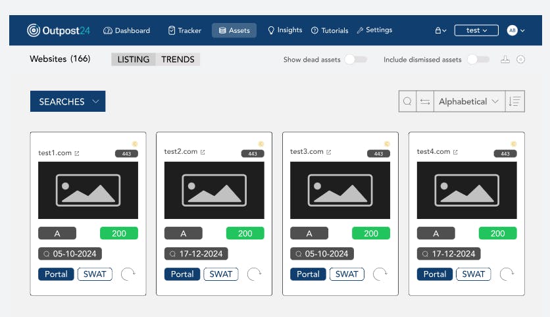Switch to the TRENDS tab
The height and width of the screenshot is (317, 550).
click(178, 59)
